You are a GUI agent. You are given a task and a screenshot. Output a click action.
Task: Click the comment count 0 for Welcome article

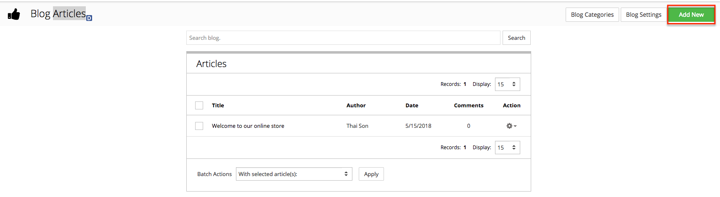click(x=469, y=126)
